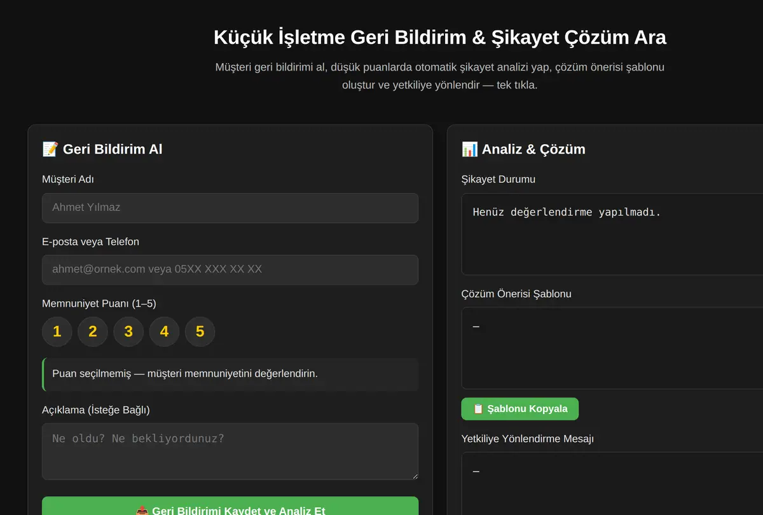The height and width of the screenshot is (515, 763).
Task: Select satisfaction score 3
Action: pos(128,331)
